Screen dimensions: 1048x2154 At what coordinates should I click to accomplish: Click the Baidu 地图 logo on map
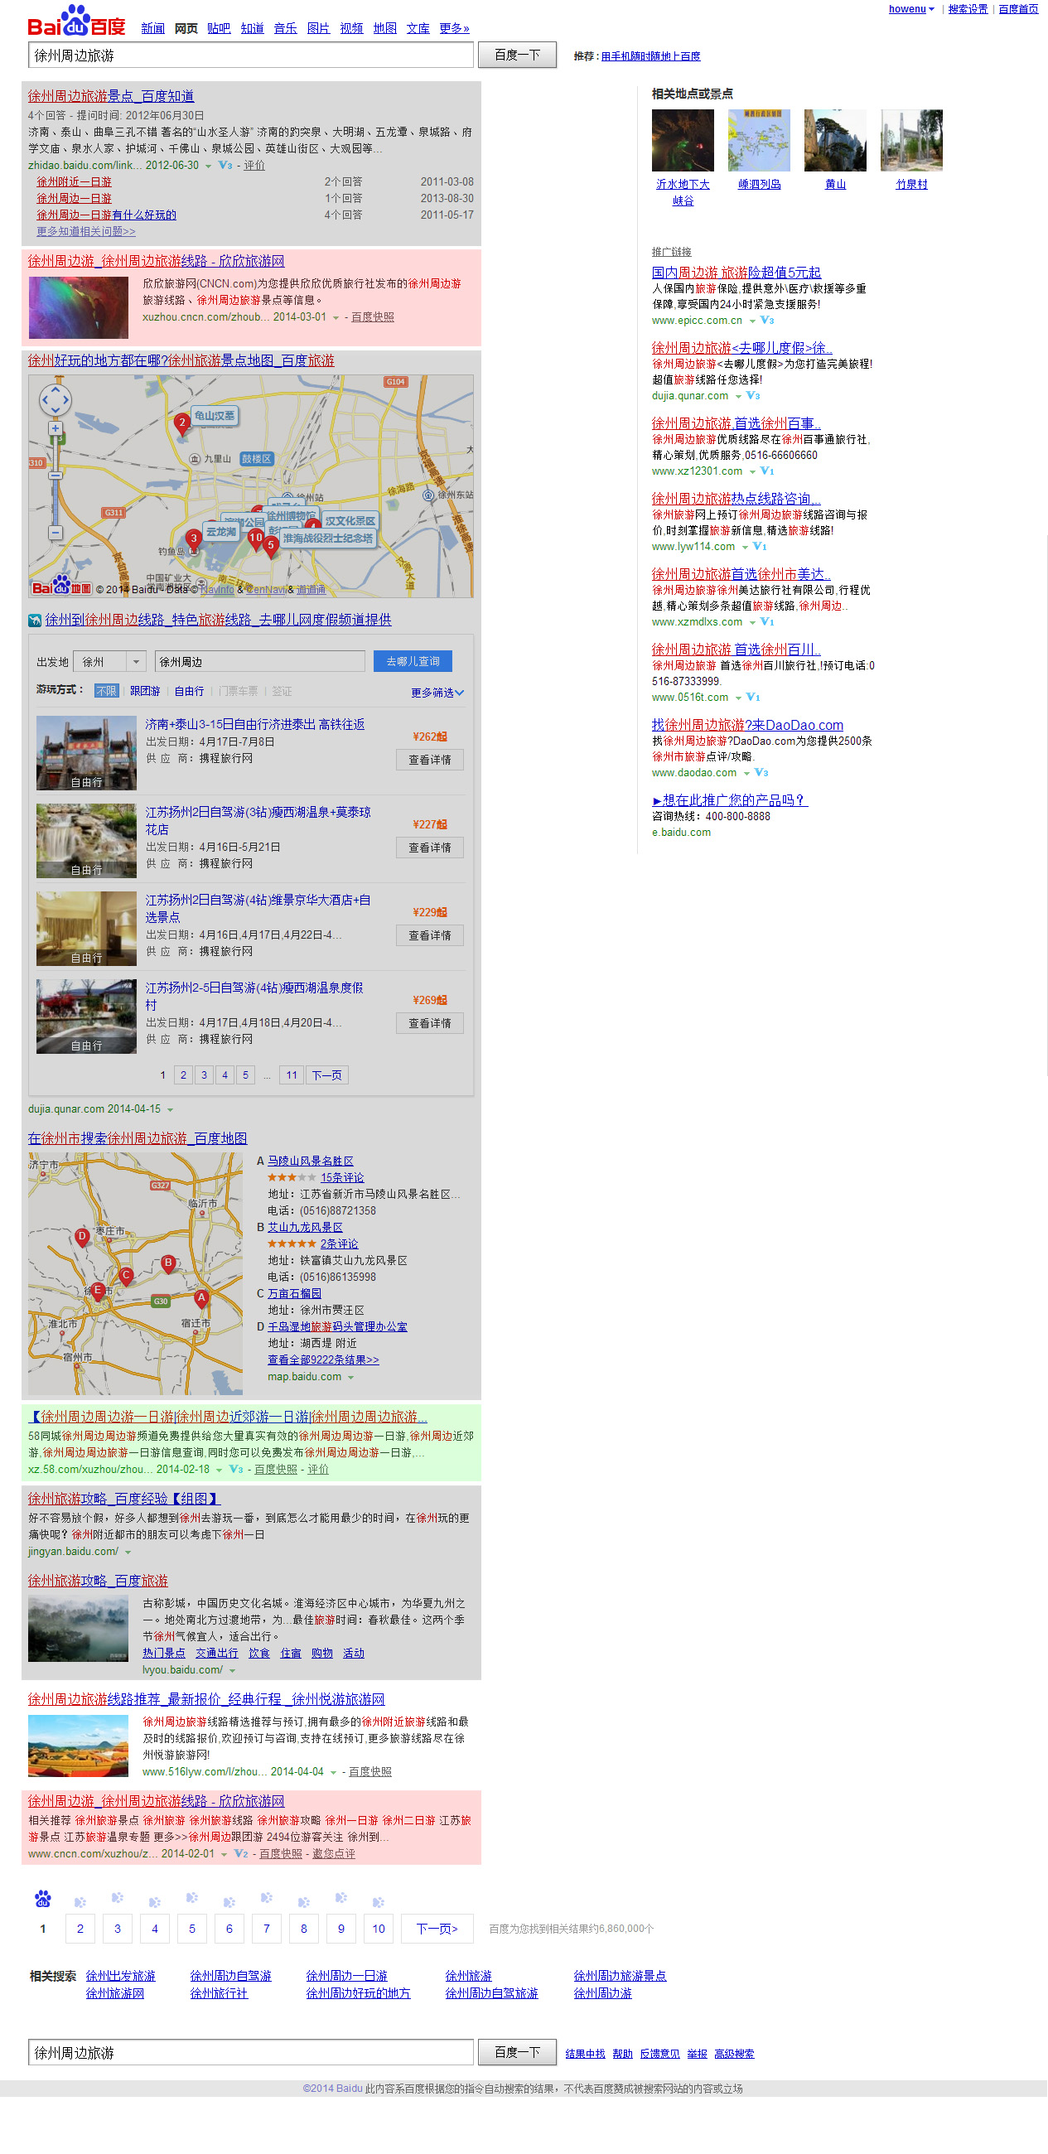click(60, 587)
